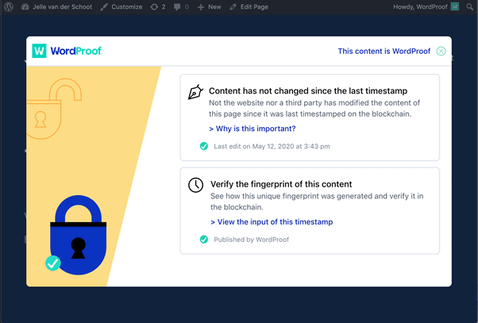478x323 pixels.
Task: Open 'View the input of this timestamp'
Action: coord(272,222)
